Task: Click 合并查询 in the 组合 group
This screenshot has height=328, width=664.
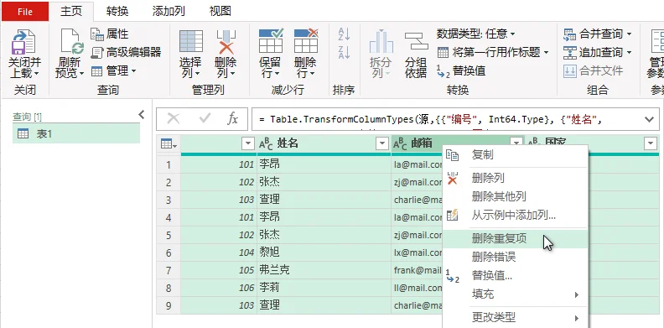Action: tap(597, 34)
